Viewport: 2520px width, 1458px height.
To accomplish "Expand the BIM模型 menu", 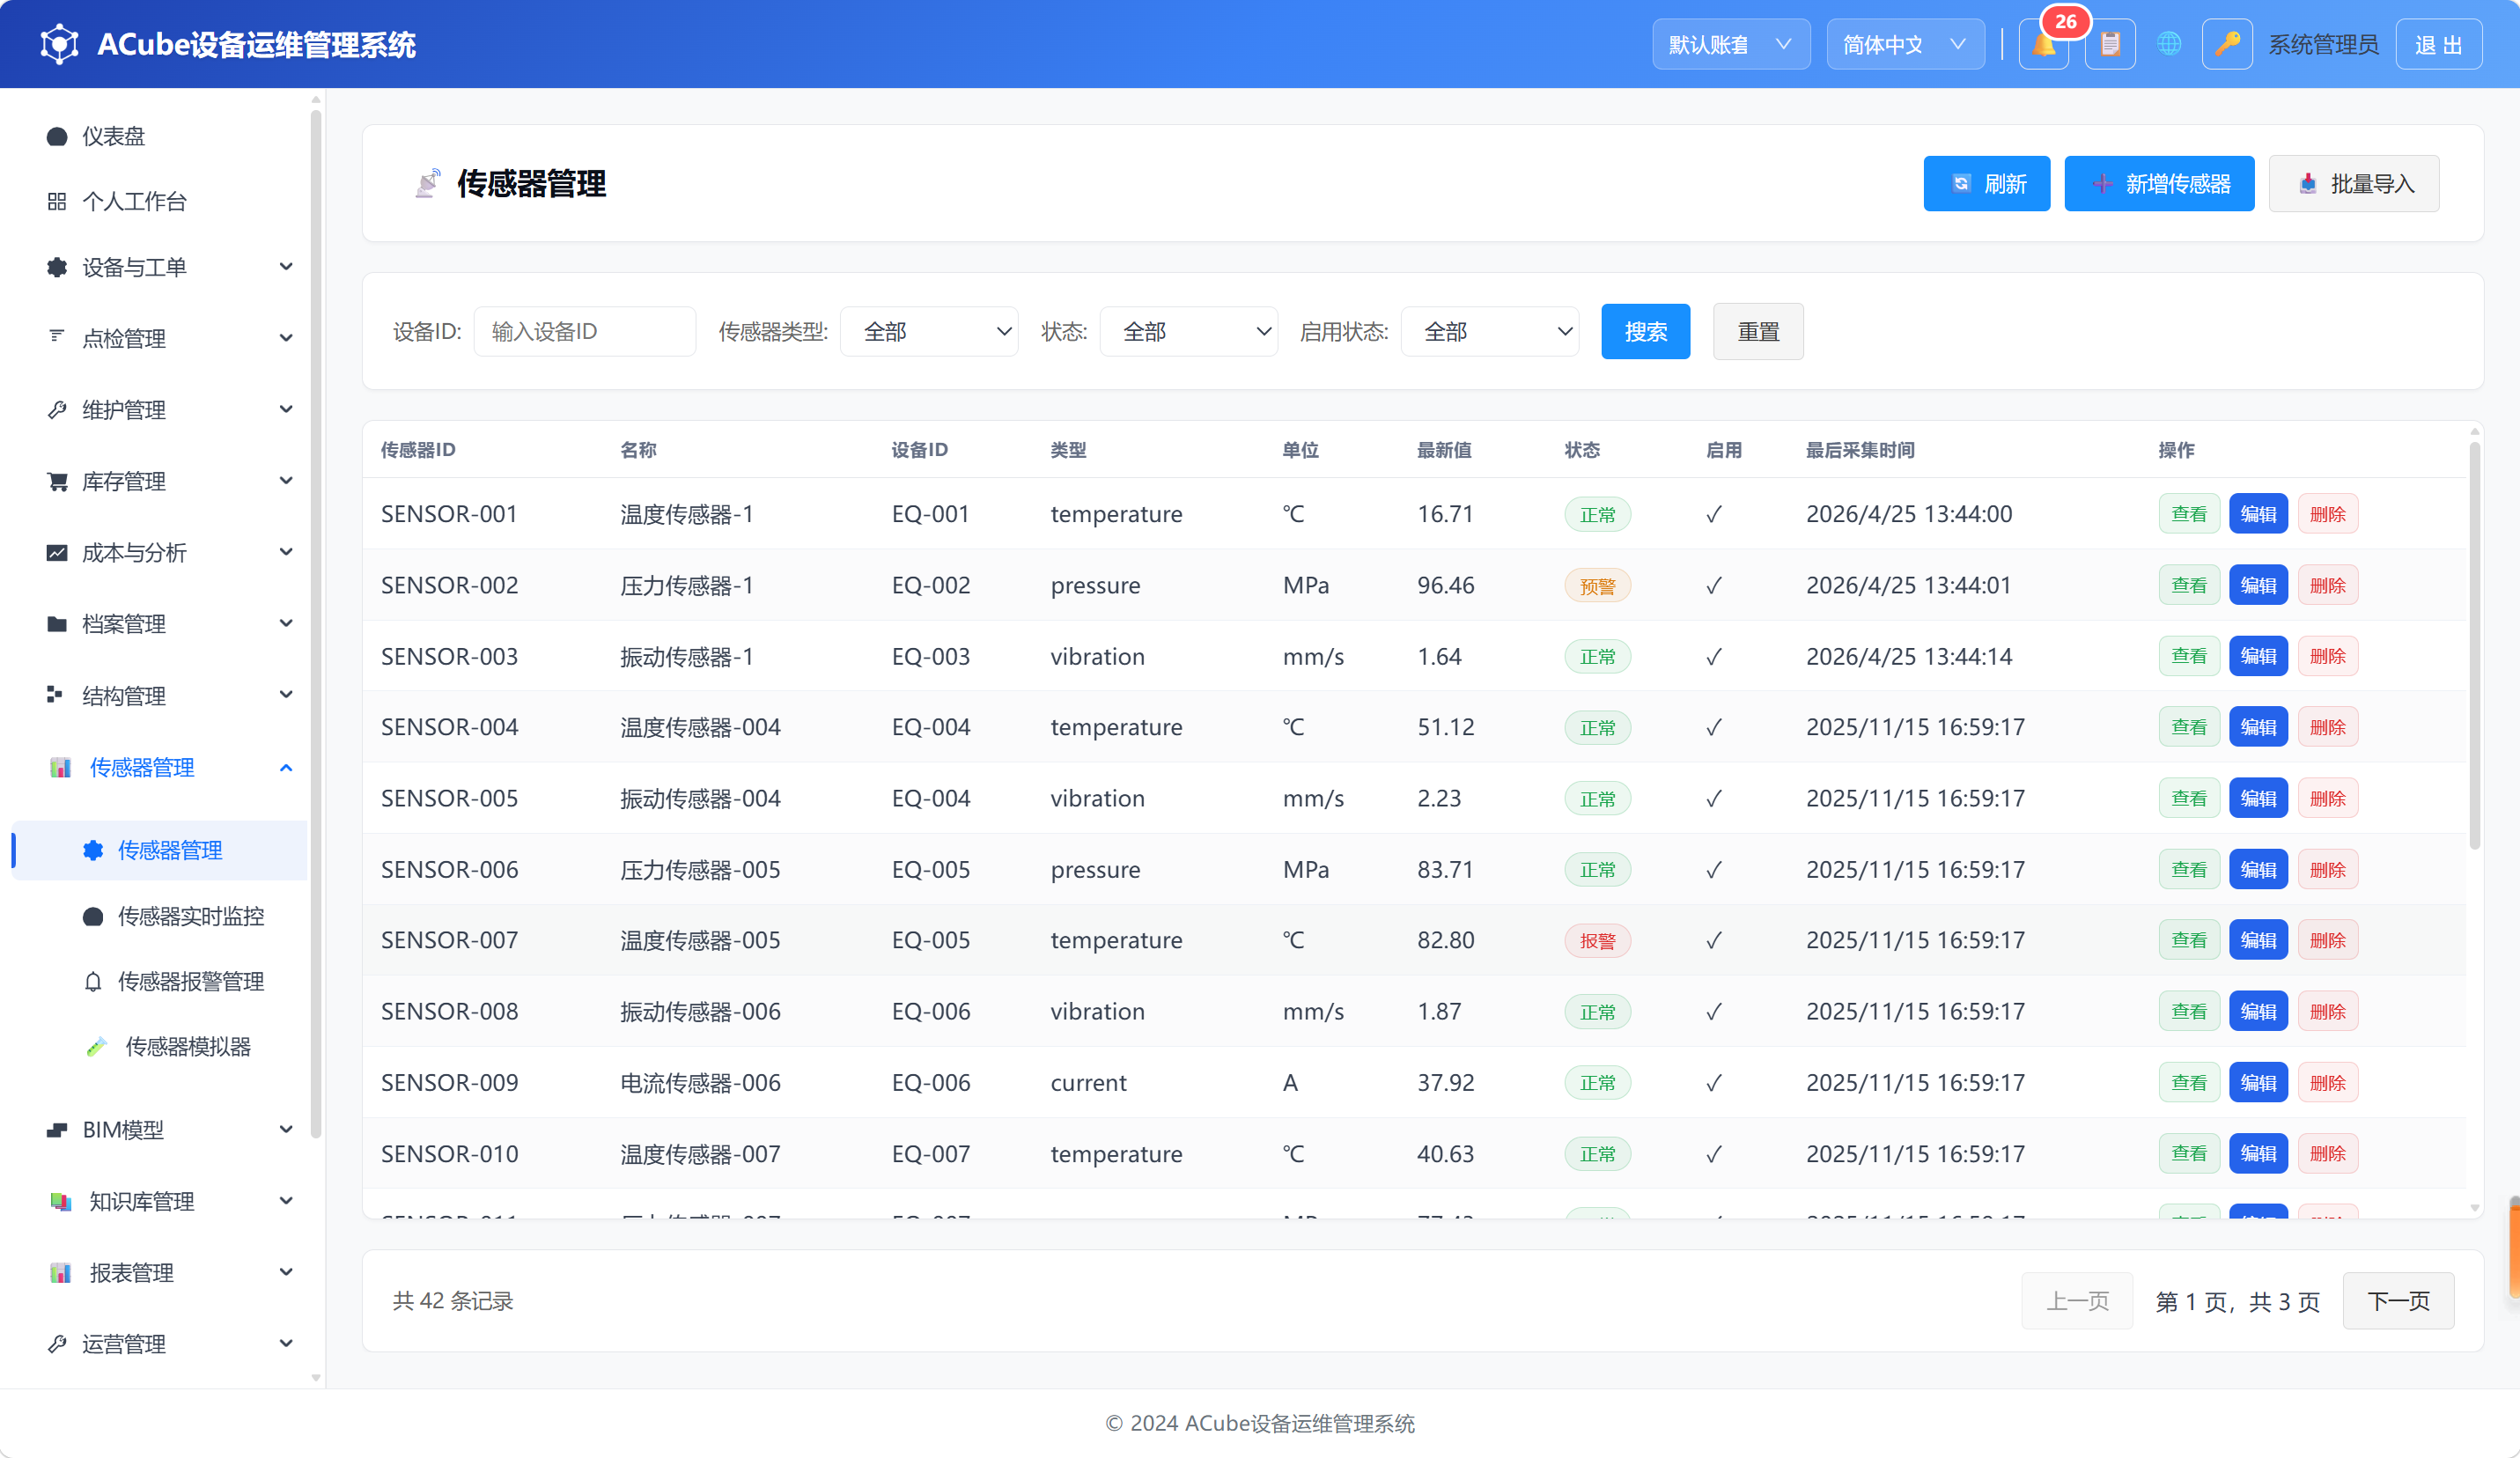I will click(x=162, y=1130).
